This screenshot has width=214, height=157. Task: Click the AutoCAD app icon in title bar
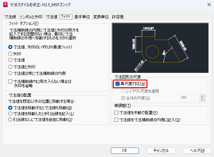tap(5, 5)
